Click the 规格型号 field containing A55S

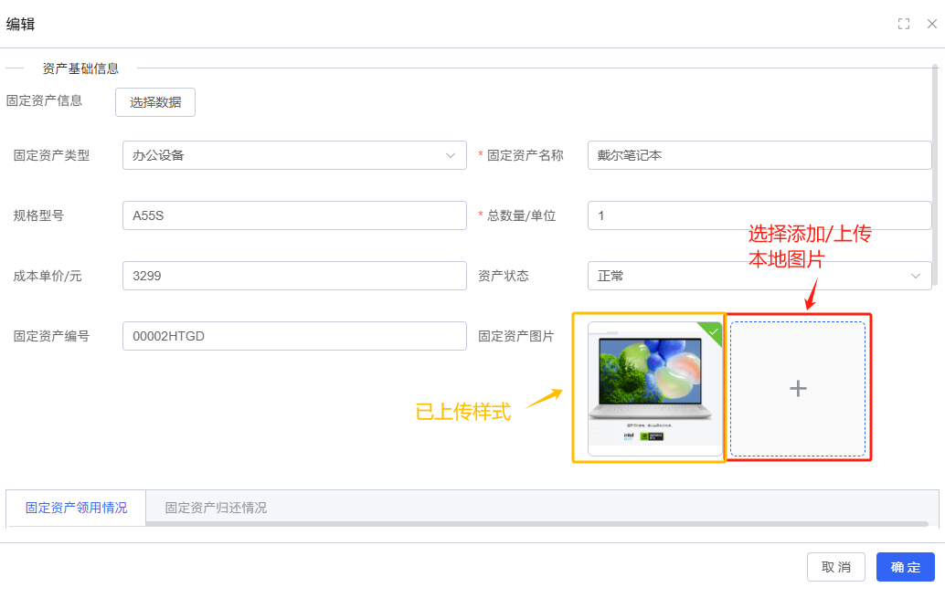(294, 215)
